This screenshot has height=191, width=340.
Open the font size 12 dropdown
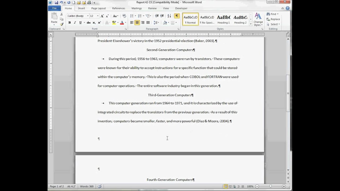click(97, 16)
